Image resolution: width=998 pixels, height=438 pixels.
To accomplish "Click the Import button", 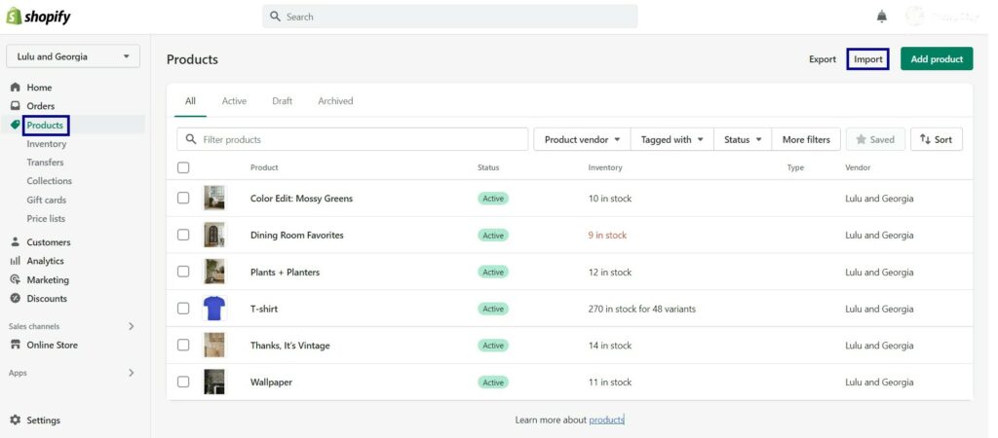I will [x=867, y=58].
